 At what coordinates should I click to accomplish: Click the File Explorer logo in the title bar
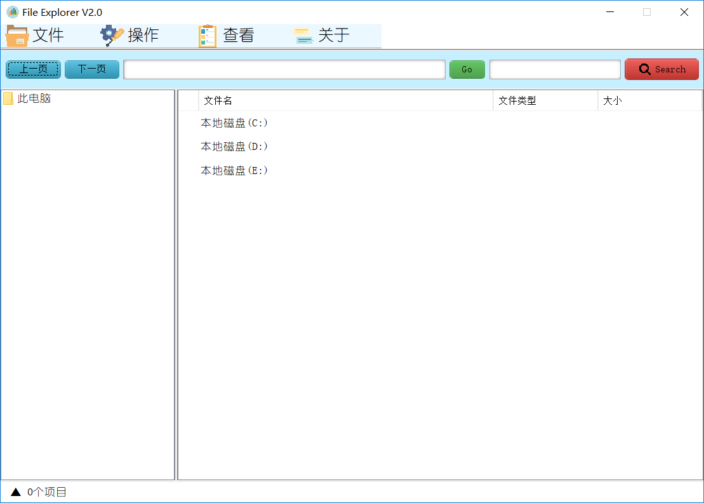point(11,11)
